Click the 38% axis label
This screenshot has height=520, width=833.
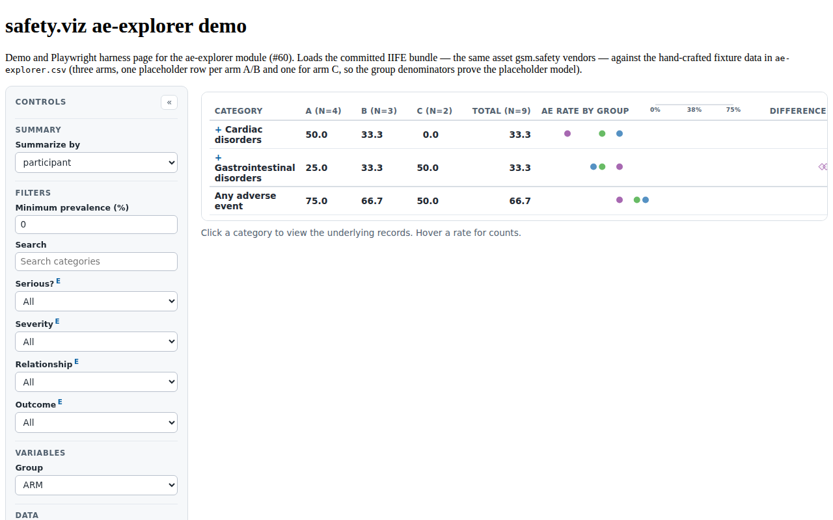coord(694,110)
